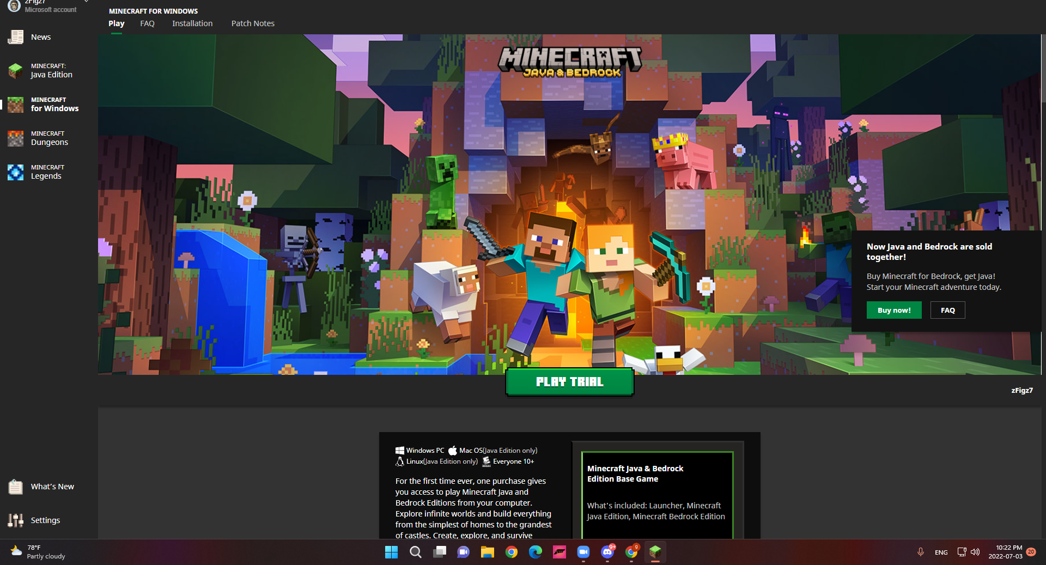
Task: Open File Explorer from the taskbar
Action: [487, 552]
